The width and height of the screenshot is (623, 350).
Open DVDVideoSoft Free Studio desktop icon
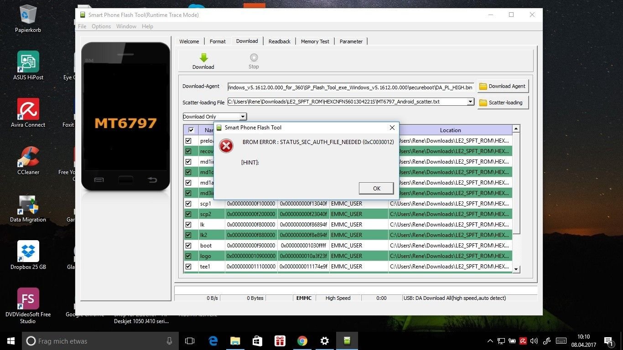click(28, 305)
